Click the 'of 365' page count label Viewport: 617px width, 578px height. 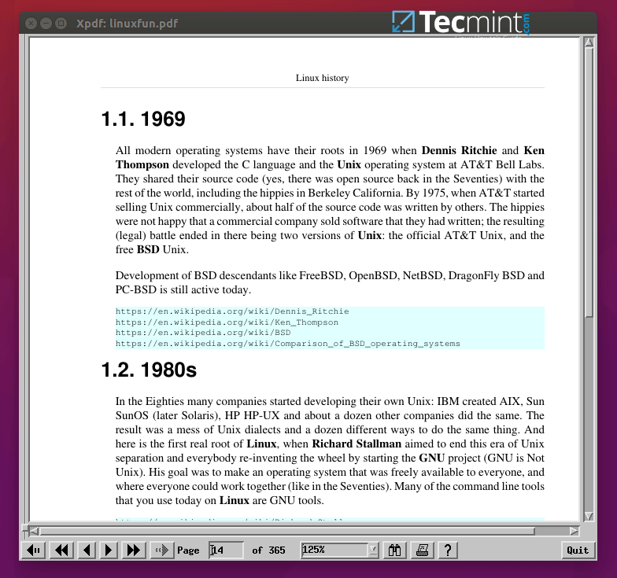[x=269, y=550]
